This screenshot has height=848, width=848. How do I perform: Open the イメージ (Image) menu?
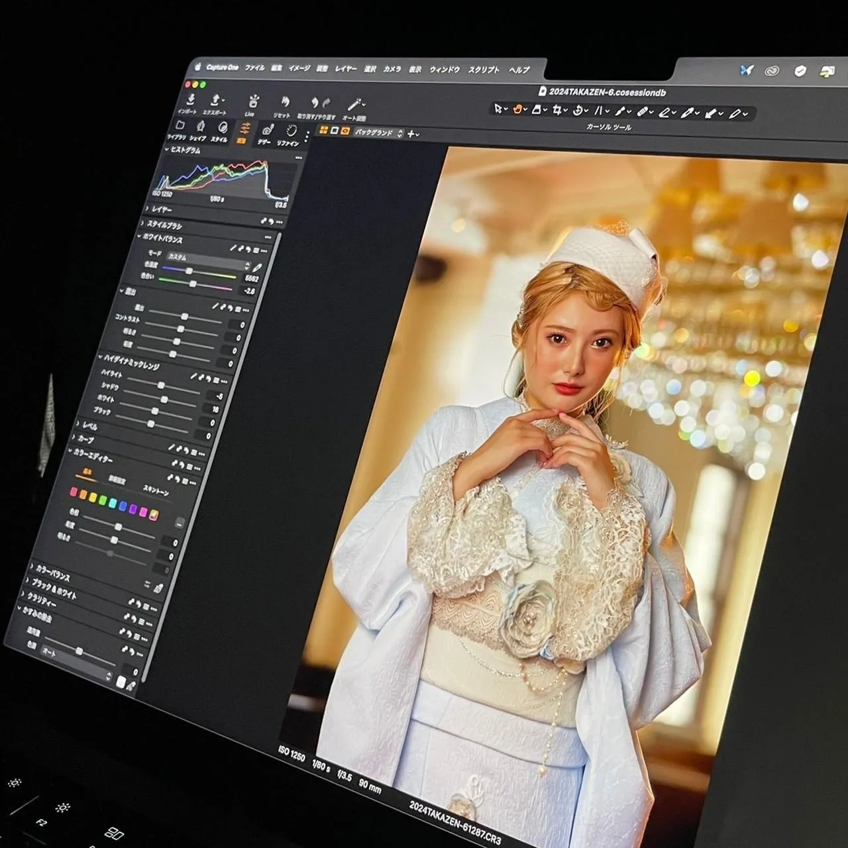pyautogui.click(x=299, y=68)
